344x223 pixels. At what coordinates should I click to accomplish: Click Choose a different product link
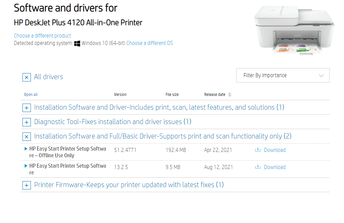pyautogui.click(x=42, y=36)
